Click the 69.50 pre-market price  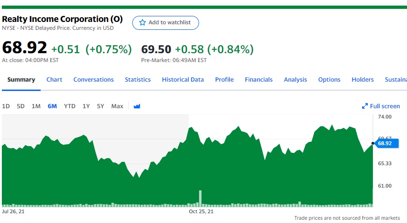point(156,49)
